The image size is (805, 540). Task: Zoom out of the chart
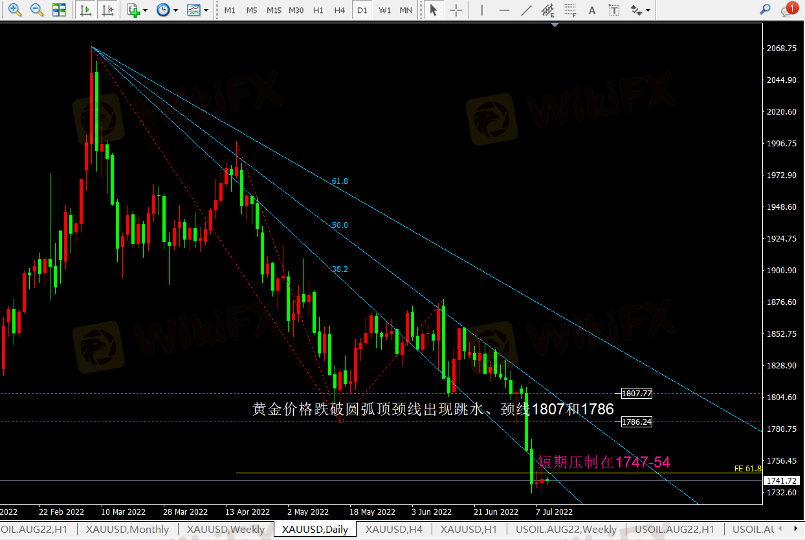tap(37, 10)
